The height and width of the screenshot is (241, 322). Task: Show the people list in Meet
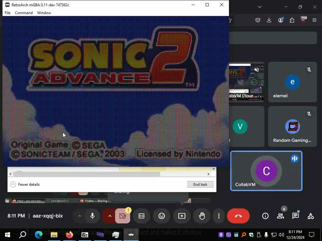point(280,216)
